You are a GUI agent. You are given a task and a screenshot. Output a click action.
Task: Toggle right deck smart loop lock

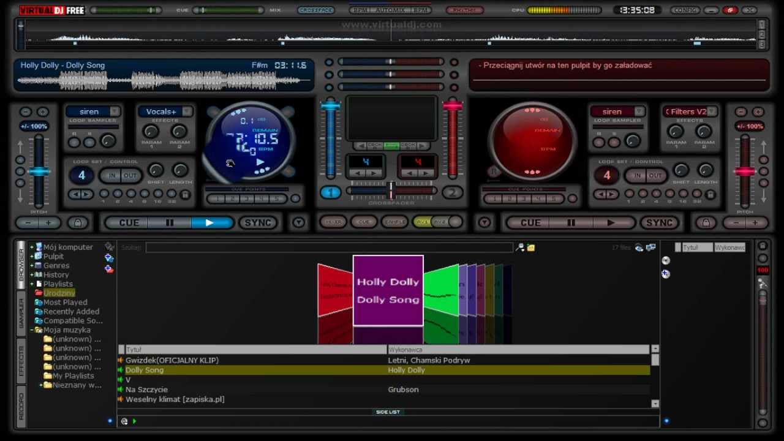click(x=710, y=194)
